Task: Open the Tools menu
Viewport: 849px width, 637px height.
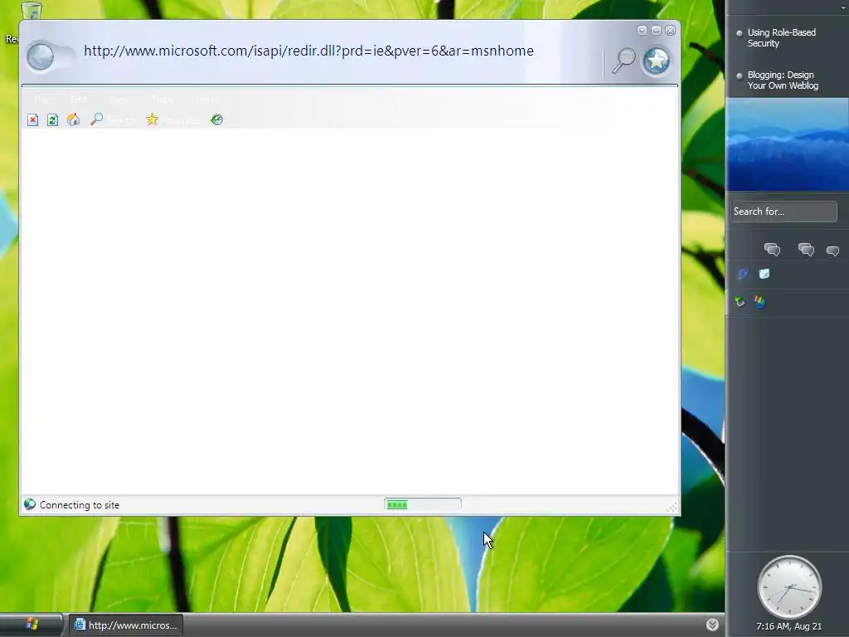Action: click(163, 100)
